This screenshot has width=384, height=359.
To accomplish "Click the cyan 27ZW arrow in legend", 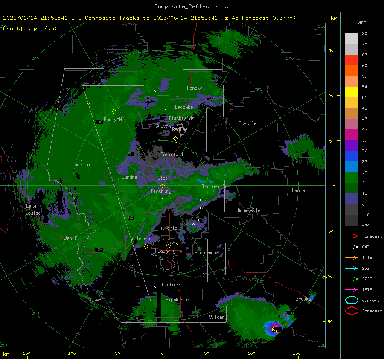I will click(x=352, y=269).
